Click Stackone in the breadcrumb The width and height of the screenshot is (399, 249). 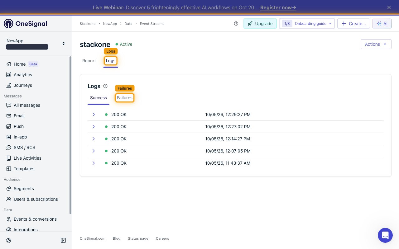pos(88,24)
